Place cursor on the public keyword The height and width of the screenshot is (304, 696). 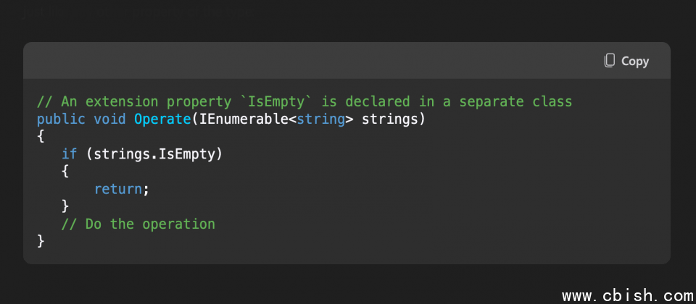tap(61, 119)
